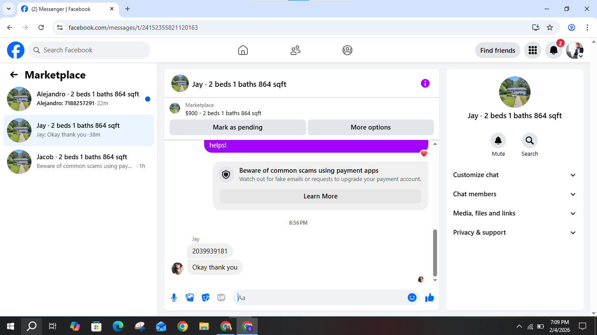Go to the Home feed icon
Screen dimensions: 597x335
pos(243,50)
